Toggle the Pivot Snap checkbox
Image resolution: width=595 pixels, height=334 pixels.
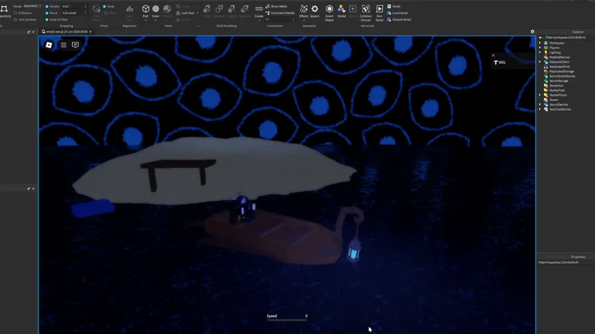104,7
